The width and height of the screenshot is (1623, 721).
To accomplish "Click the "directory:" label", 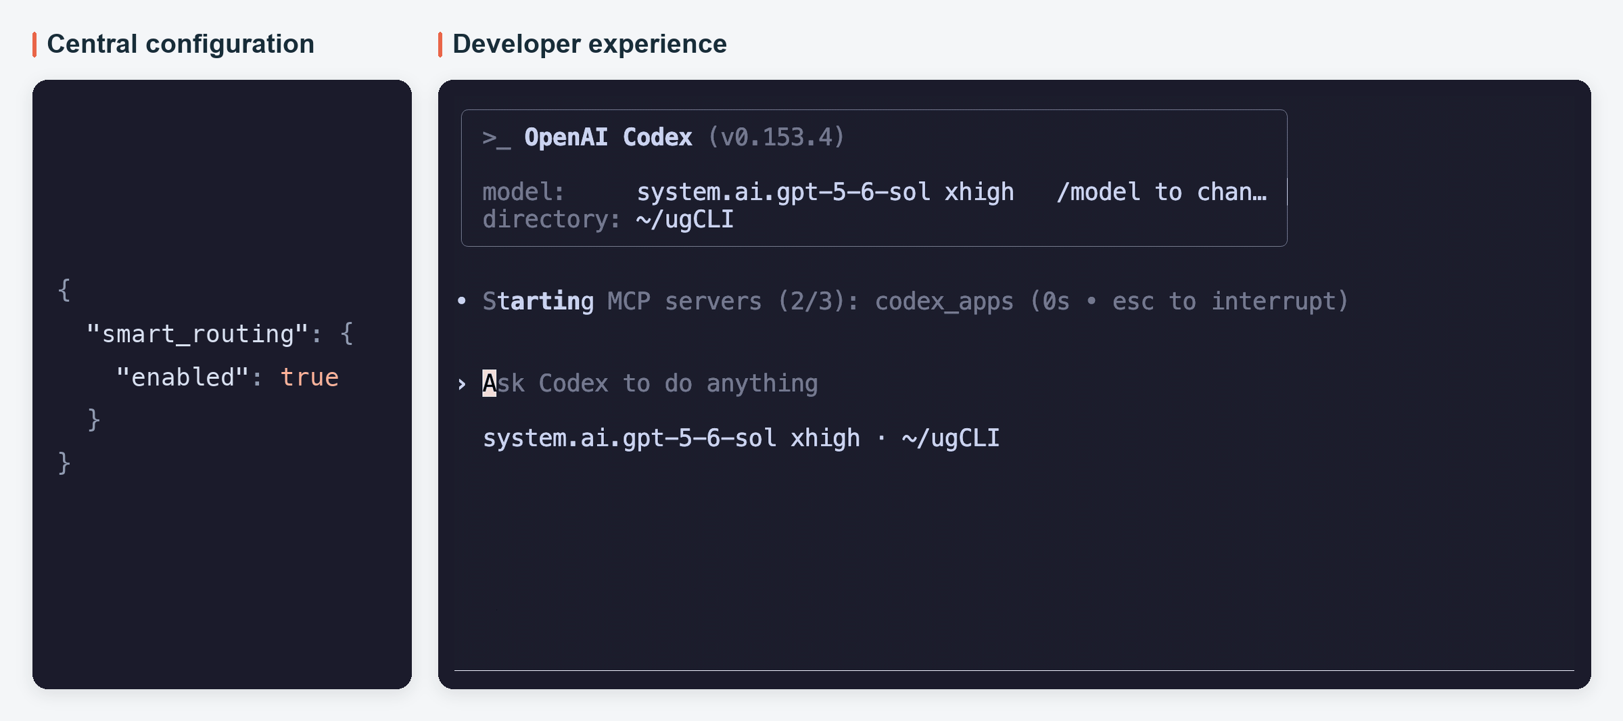I will [x=551, y=219].
